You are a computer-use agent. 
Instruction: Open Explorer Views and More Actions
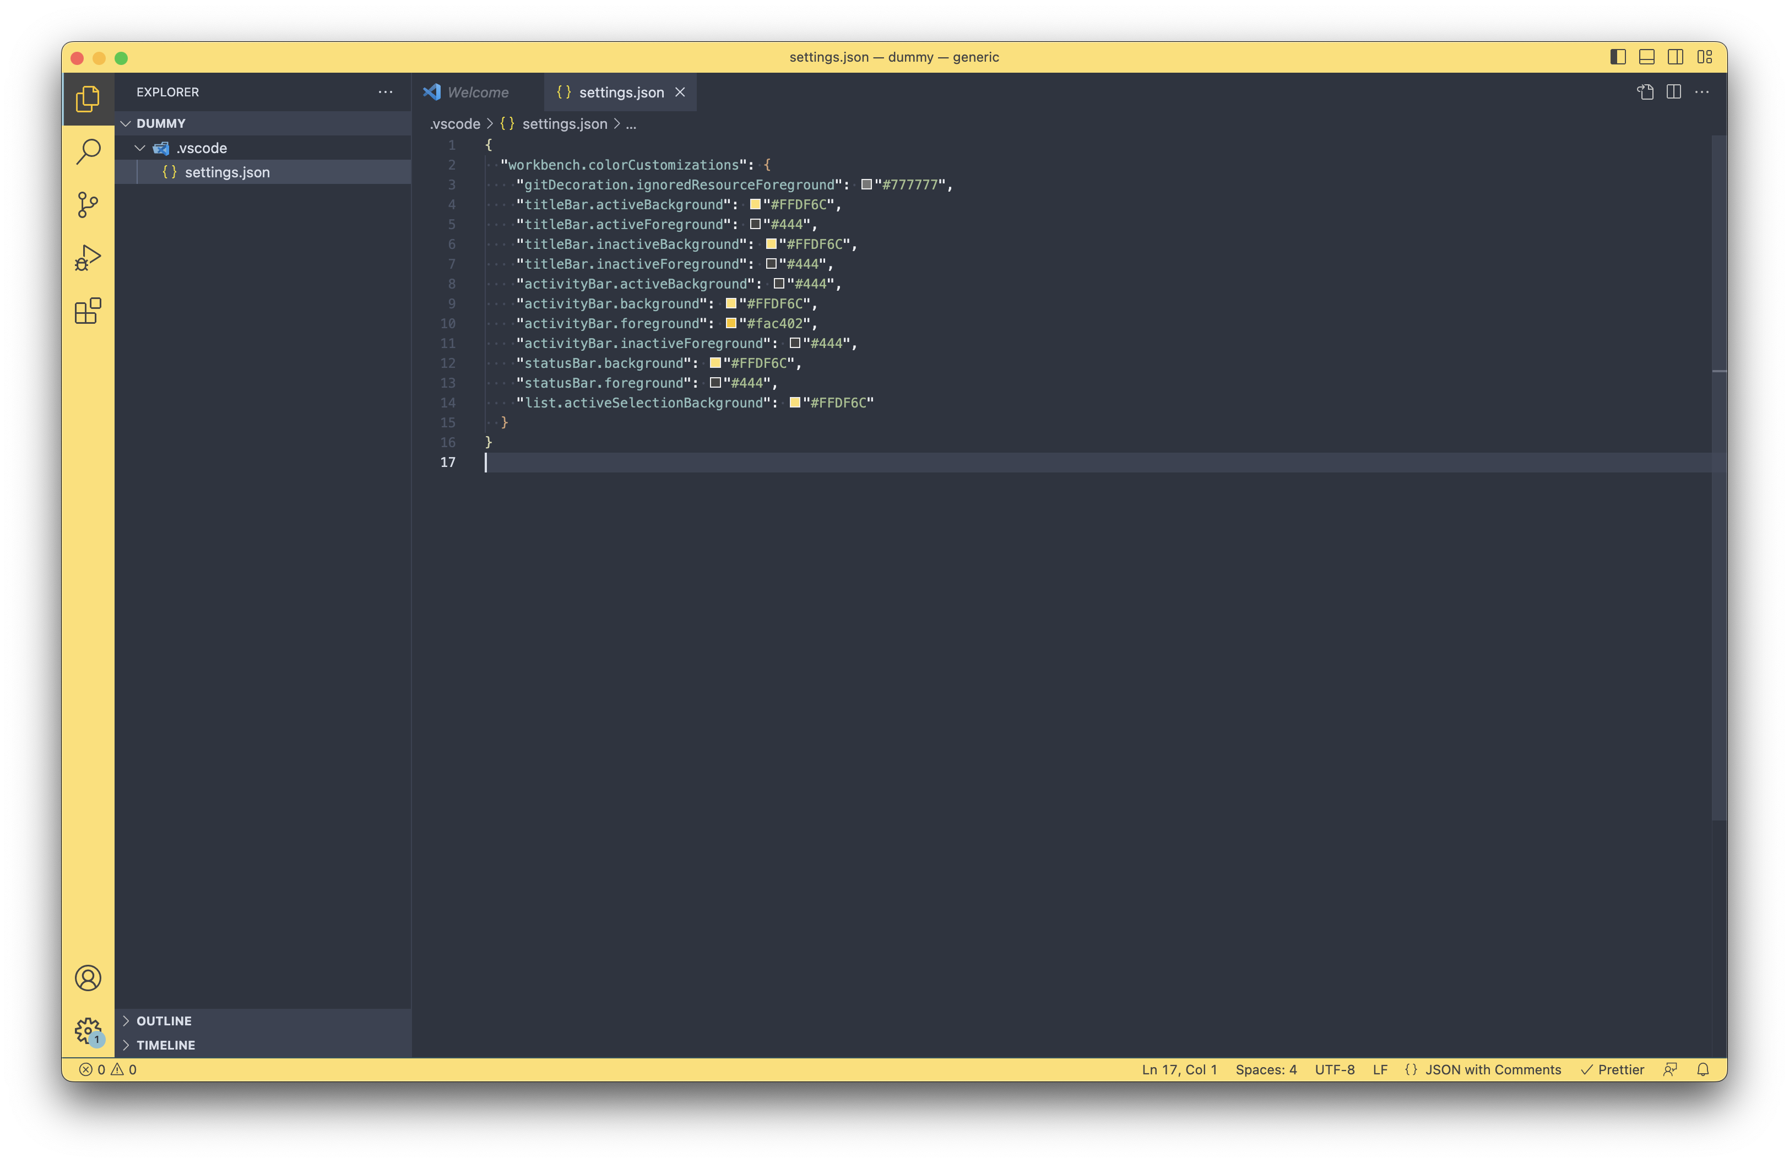386,91
